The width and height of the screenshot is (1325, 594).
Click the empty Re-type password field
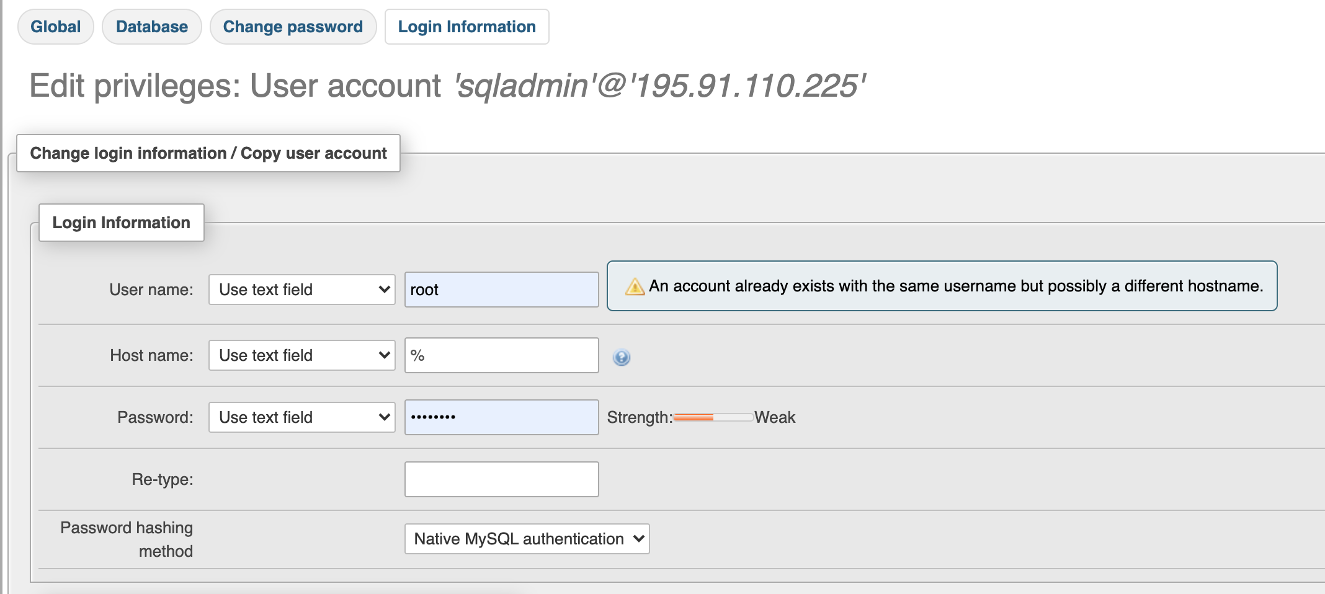502,479
